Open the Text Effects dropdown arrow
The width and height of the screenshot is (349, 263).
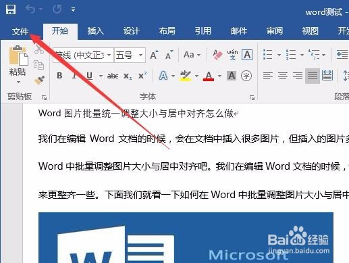click(173, 76)
